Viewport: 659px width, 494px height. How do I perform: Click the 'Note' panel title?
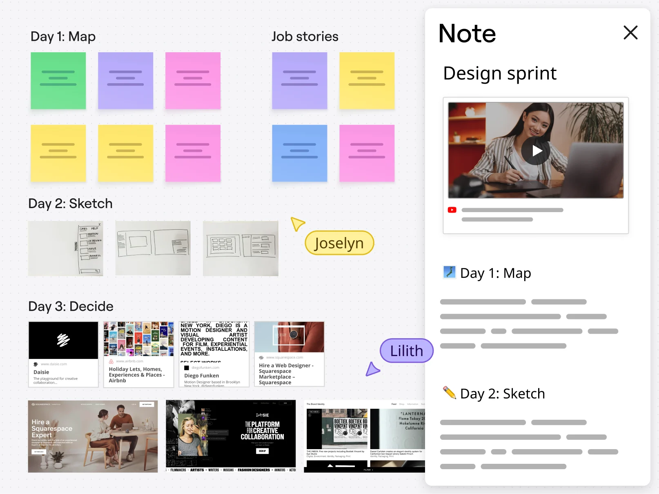pos(467,33)
